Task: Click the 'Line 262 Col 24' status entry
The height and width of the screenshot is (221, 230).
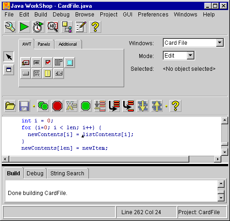Action: 141,212
